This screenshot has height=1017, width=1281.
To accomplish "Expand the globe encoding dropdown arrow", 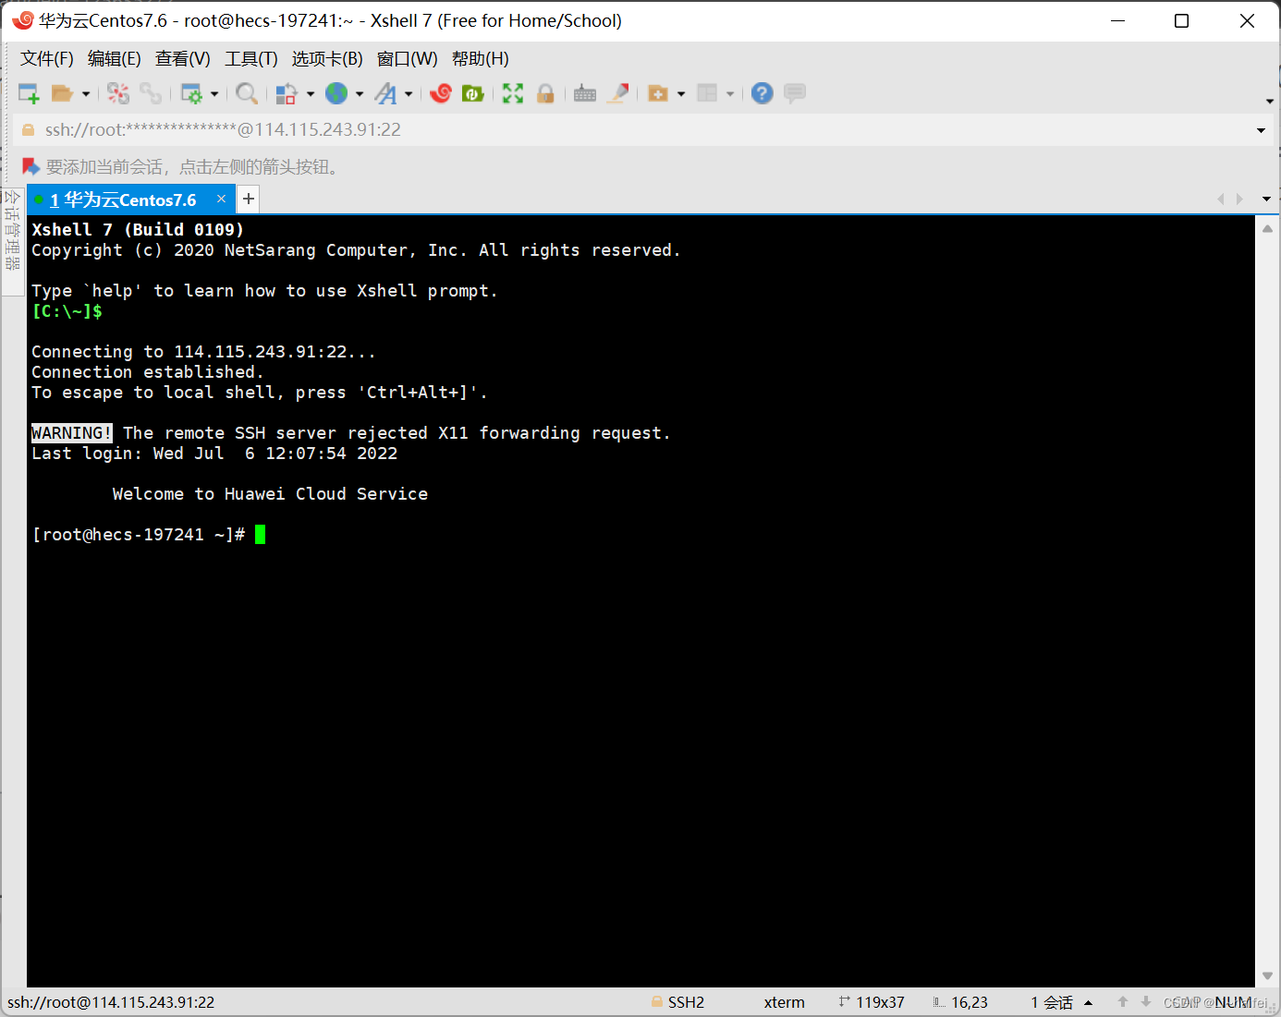I will pos(360,94).
